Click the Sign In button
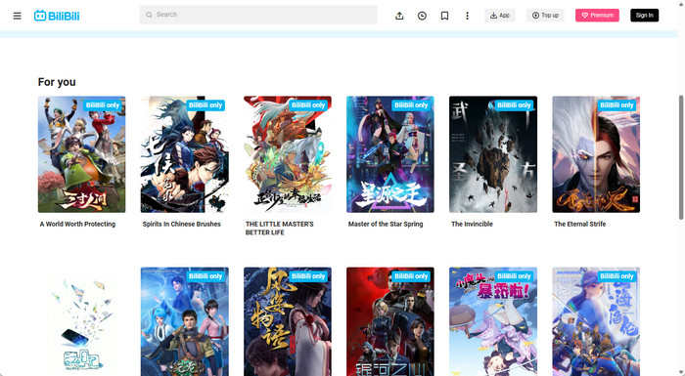Image resolution: width=685 pixels, height=376 pixels. click(x=644, y=16)
